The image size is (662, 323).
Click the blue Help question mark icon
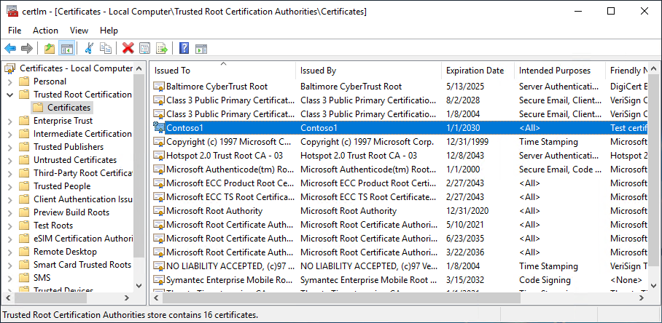[x=184, y=49]
